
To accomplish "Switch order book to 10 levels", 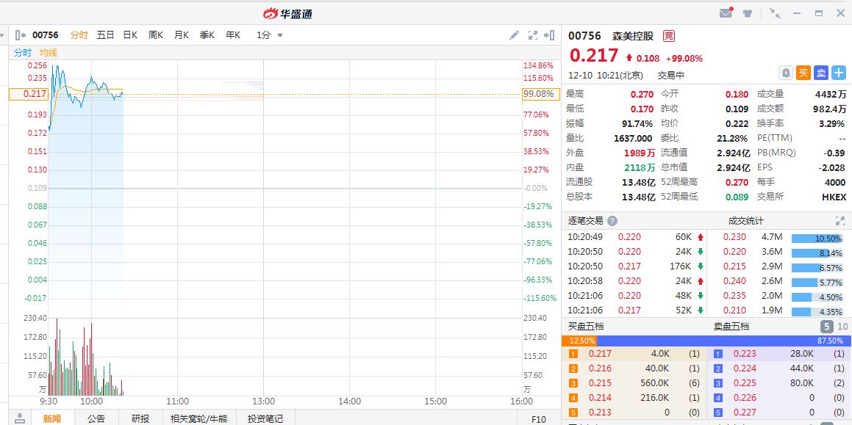I will (842, 327).
